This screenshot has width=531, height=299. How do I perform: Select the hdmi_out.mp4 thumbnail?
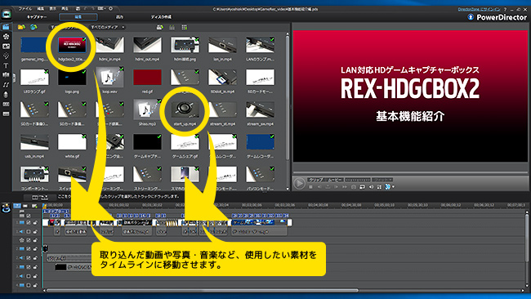pos(147,45)
